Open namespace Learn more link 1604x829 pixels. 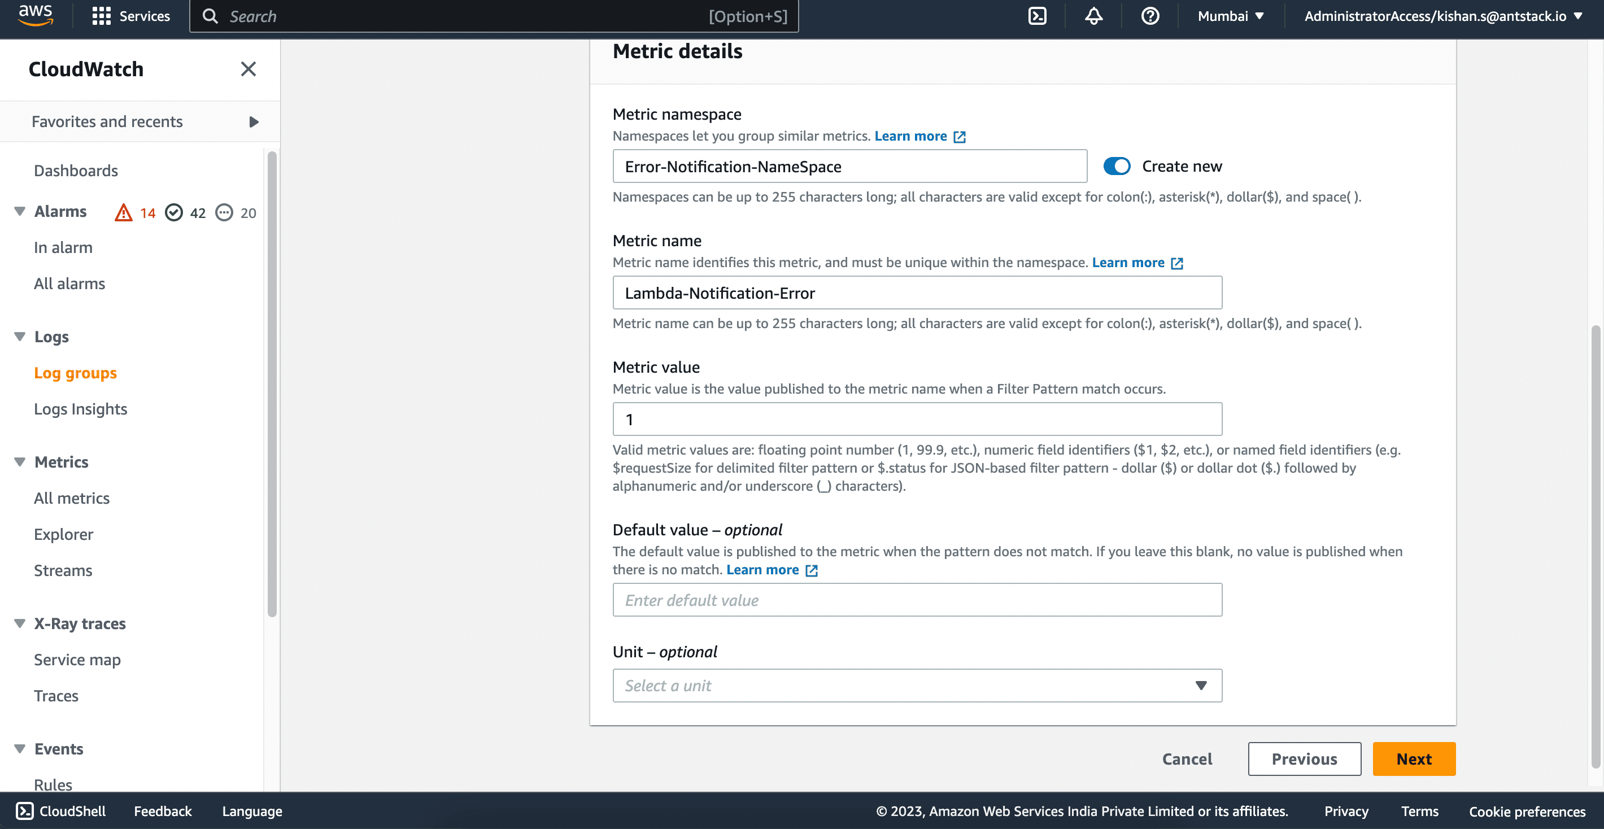coord(910,136)
